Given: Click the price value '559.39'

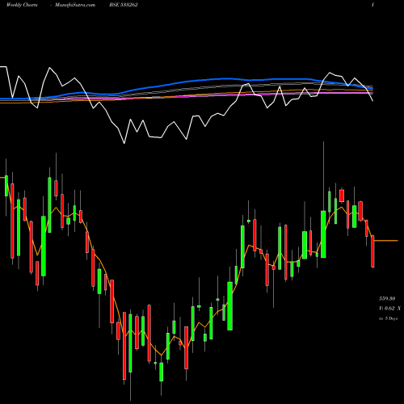Looking at the screenshot, I should [x=387, y=298].
